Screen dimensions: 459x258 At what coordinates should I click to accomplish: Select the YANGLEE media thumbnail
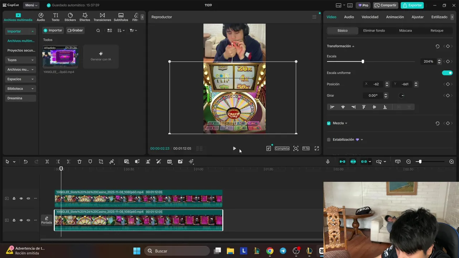(x=60, y=57)
